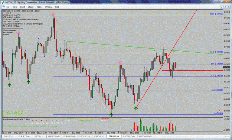Click the 61.8 Fibonacci level label
Image resolution: width=232 pixels, height=140 pixels.
click(216, 52)
